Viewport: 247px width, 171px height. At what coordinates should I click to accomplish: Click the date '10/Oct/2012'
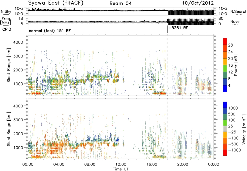[198, 3]
